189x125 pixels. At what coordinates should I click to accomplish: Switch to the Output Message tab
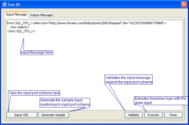point(41,15)
